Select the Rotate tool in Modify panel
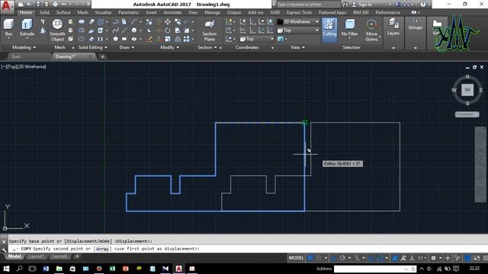This screenshot has height=274, width=488. coord(168,30)
